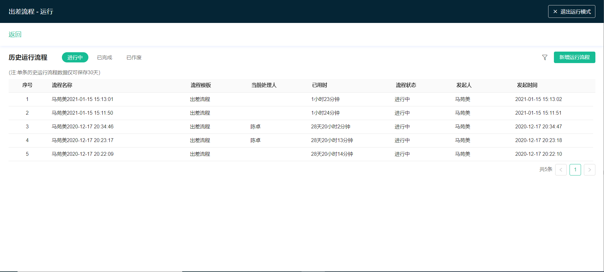Click elapsed time 28天20小时2分钟
Viewport: 604px width, 272px height.
tap(331, 126)
